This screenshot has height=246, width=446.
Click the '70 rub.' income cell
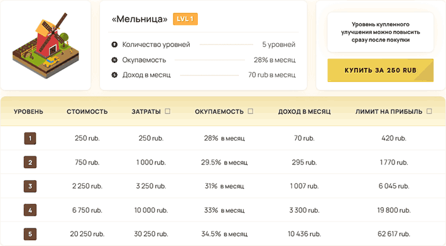pos(305,138)
